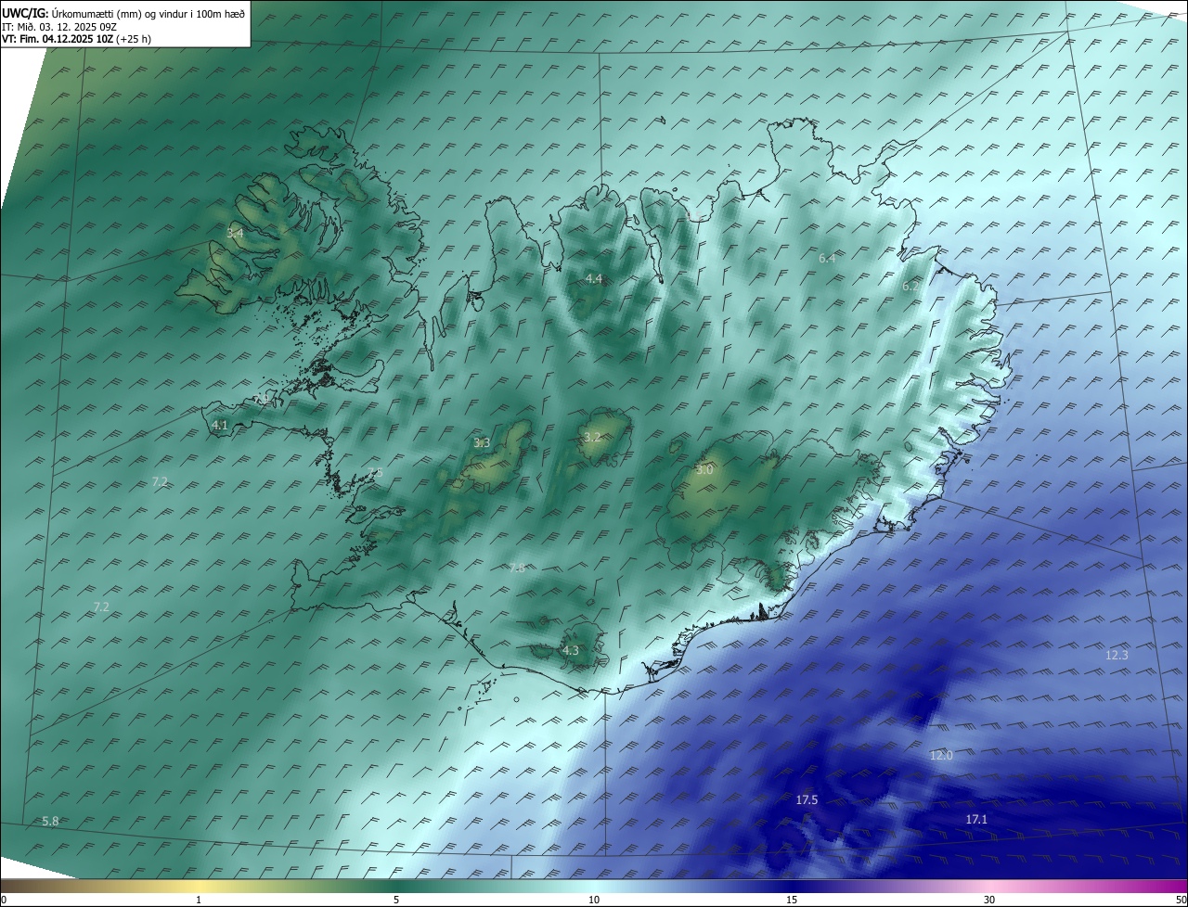Click the 3.4 value over the Westfjords

235,234
